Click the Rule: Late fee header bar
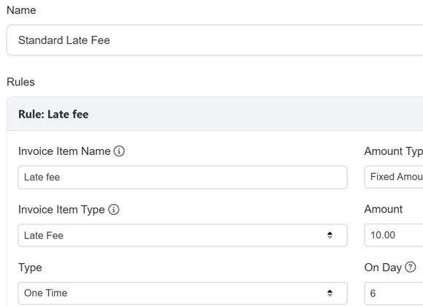 [x=215, y=114]
